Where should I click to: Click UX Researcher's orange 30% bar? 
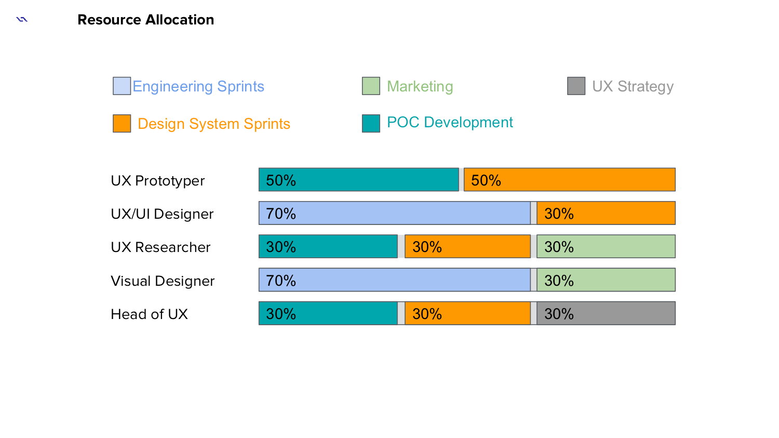click(x=467, y=246)
